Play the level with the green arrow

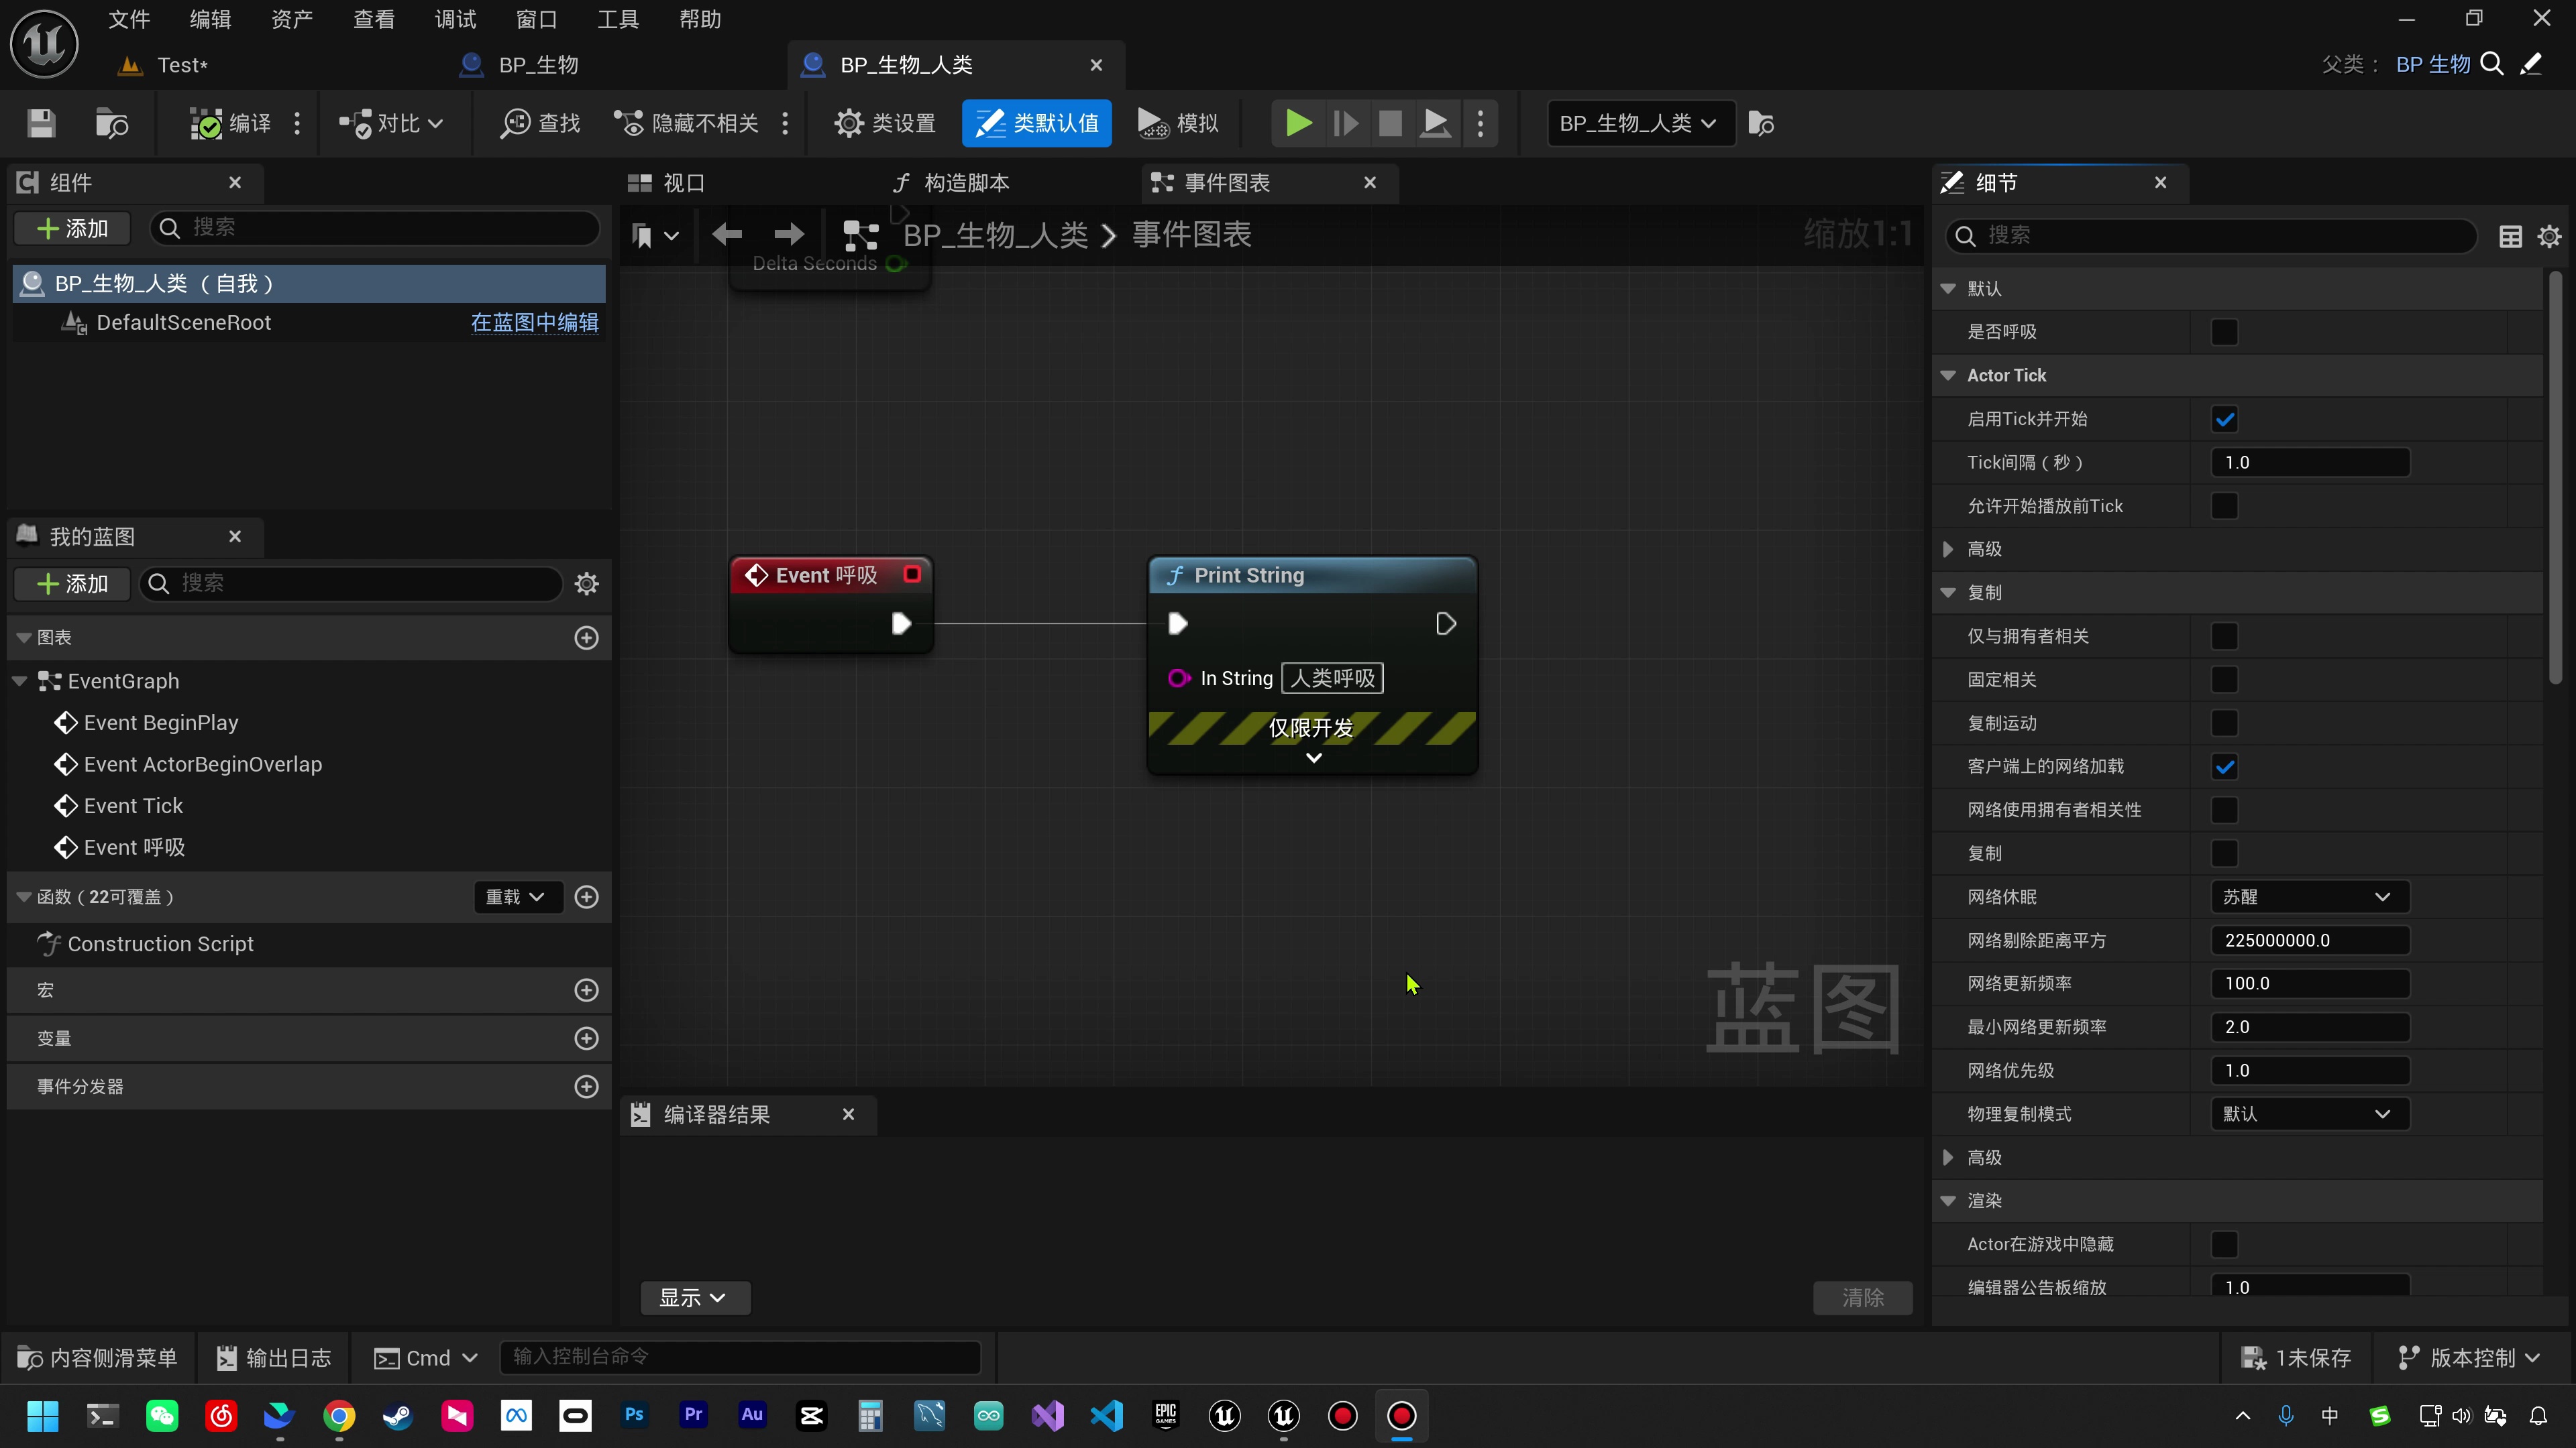(1298, 123)
